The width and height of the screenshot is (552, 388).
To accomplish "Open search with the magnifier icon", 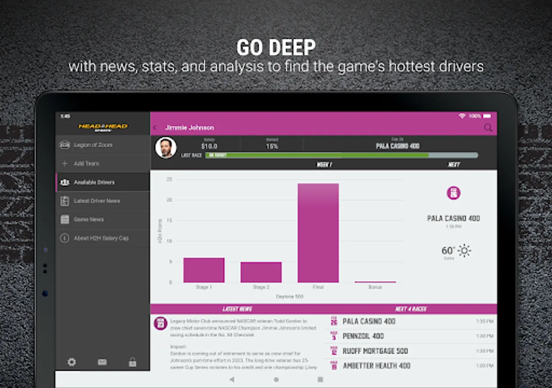I will click(x=488, y=128).
